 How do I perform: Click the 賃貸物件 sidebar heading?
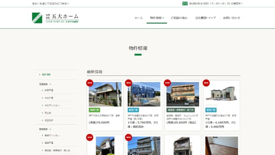43,129
